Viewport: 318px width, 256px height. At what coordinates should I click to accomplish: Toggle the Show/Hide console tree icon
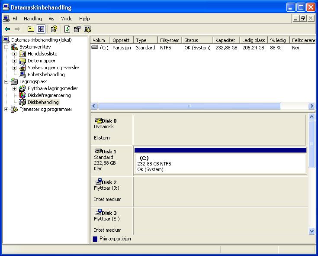[41, 29]
